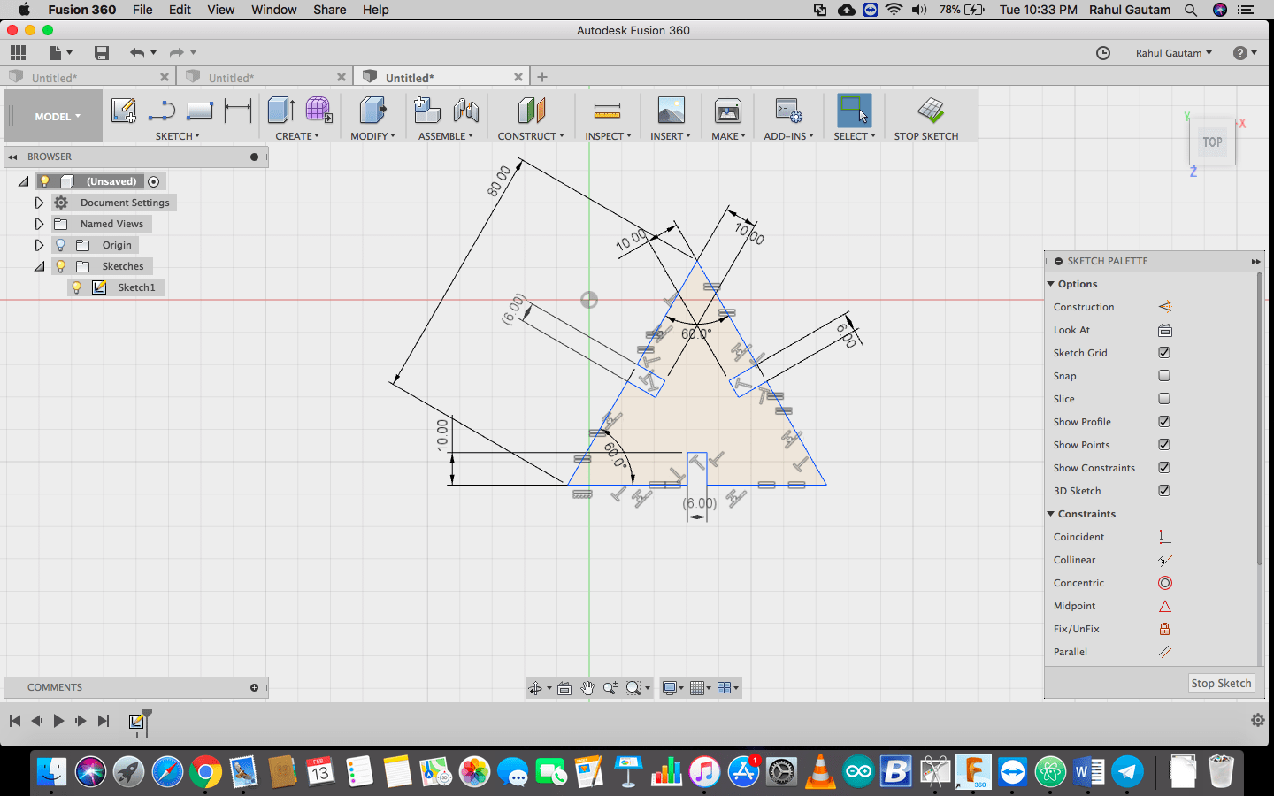
Task: Click the Offset Plane construct icon
Action: [x=531, y=111]
